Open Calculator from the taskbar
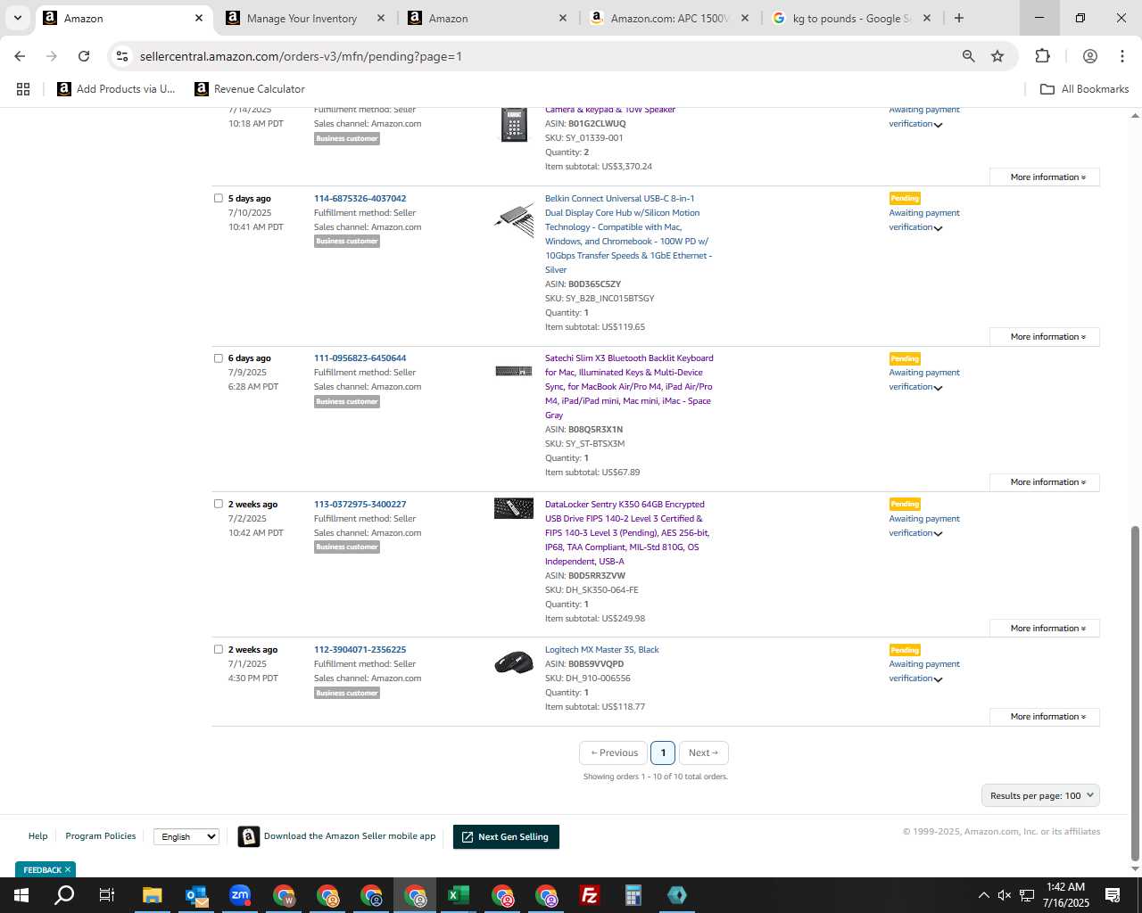 point(633,895)
